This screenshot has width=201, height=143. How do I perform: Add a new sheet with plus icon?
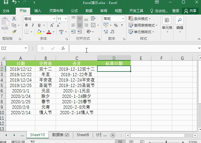coord(113,135)
